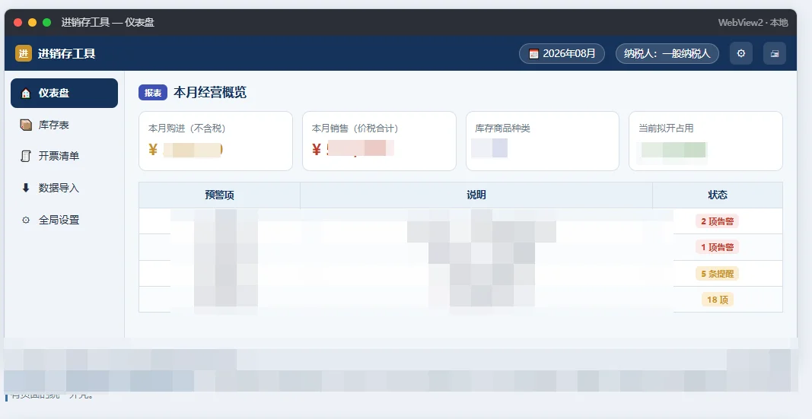Select the 本月销售（价税合计）card
The image size is (812, 419).
point(379,141)
